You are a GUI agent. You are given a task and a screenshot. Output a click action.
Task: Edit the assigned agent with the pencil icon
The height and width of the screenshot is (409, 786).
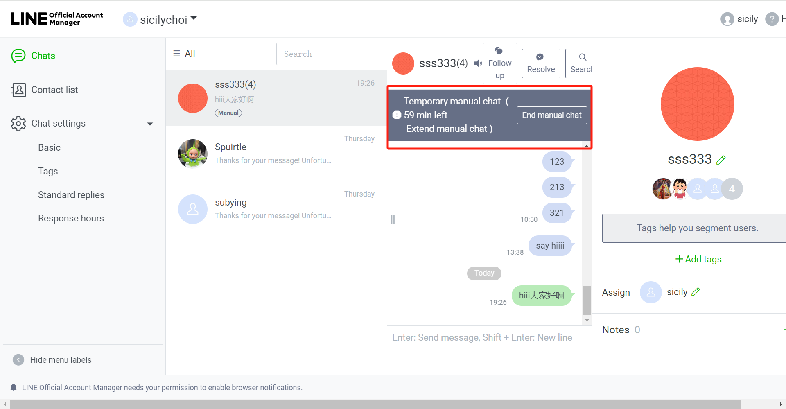click(696, 291)
